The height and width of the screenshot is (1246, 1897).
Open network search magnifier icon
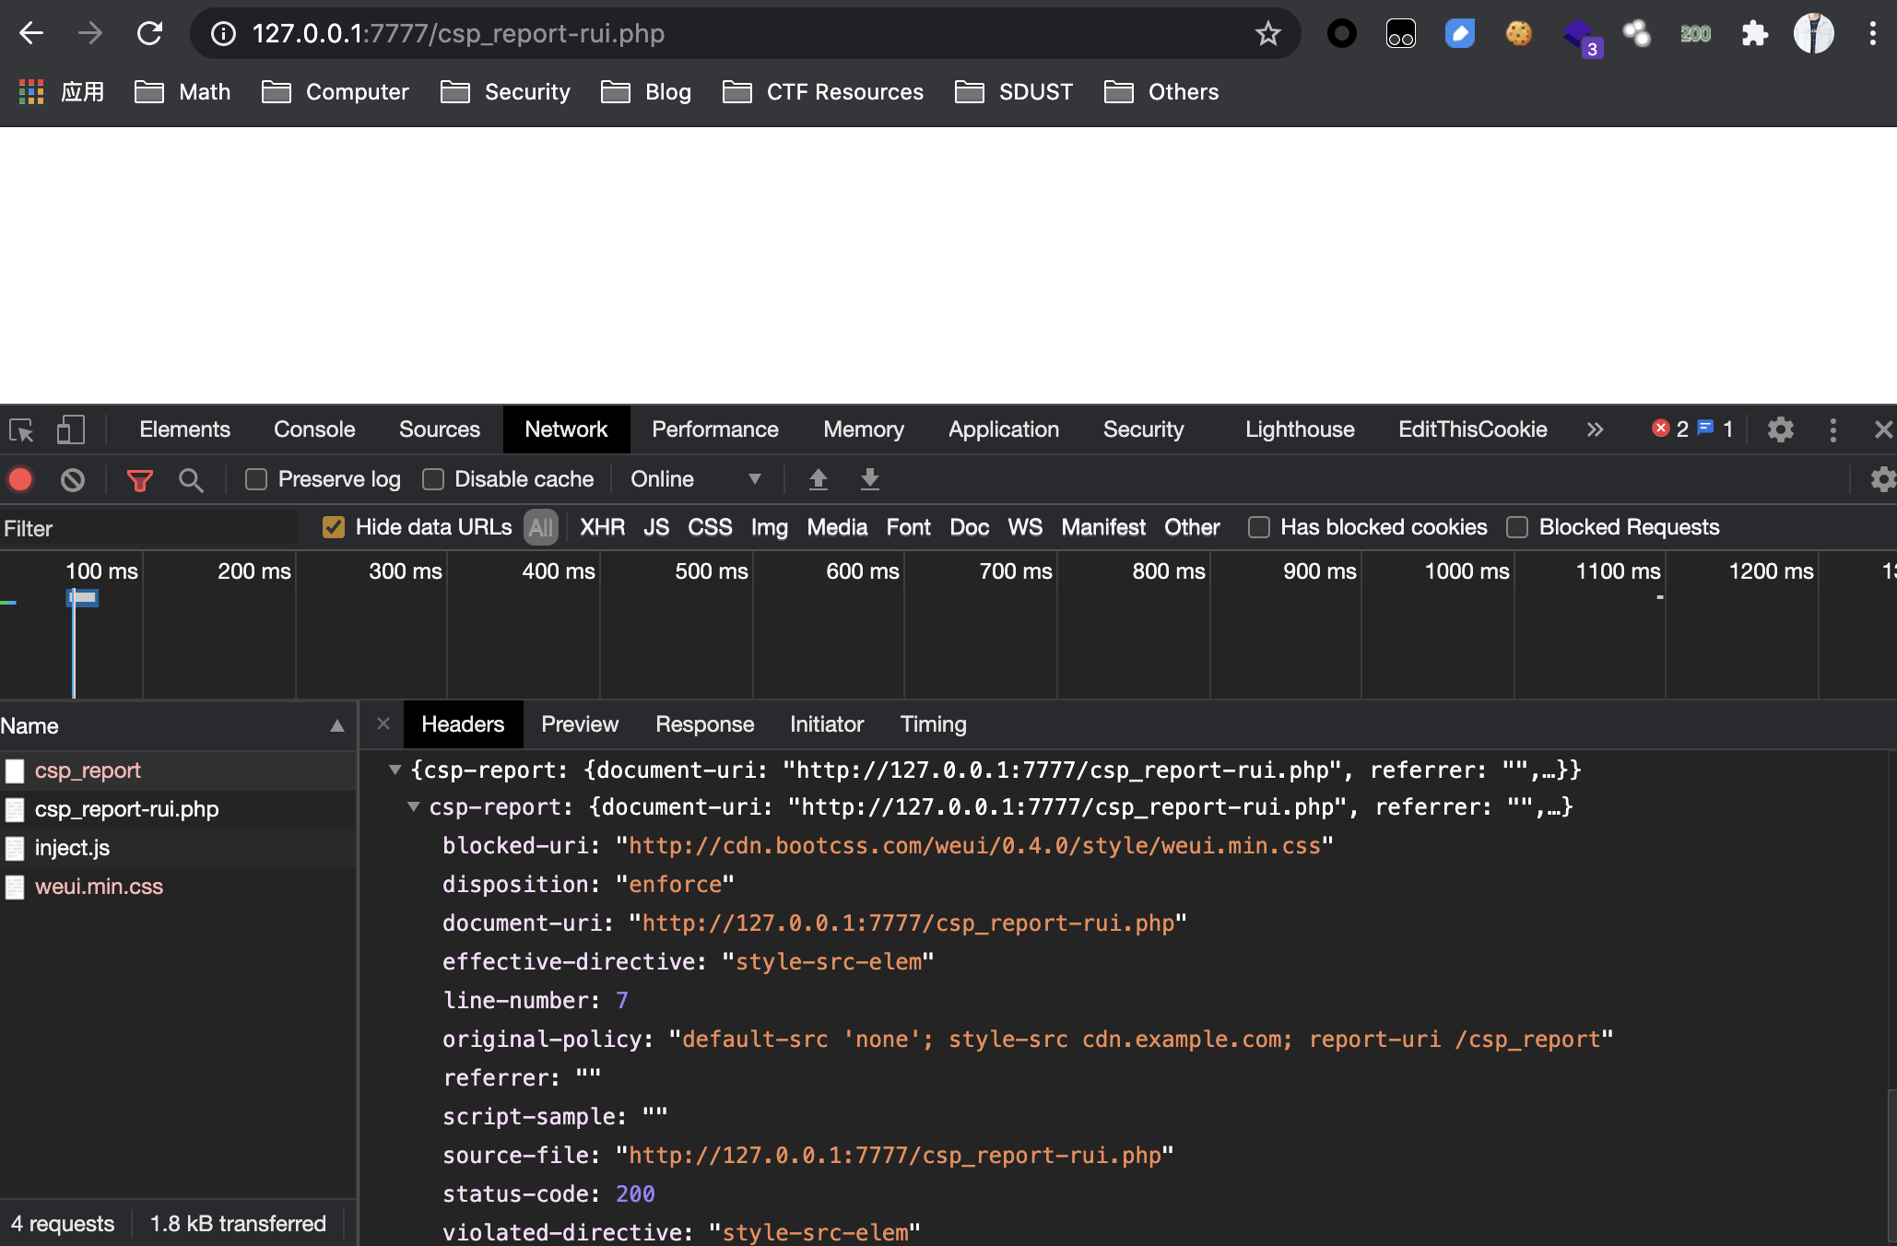point(191,479)
